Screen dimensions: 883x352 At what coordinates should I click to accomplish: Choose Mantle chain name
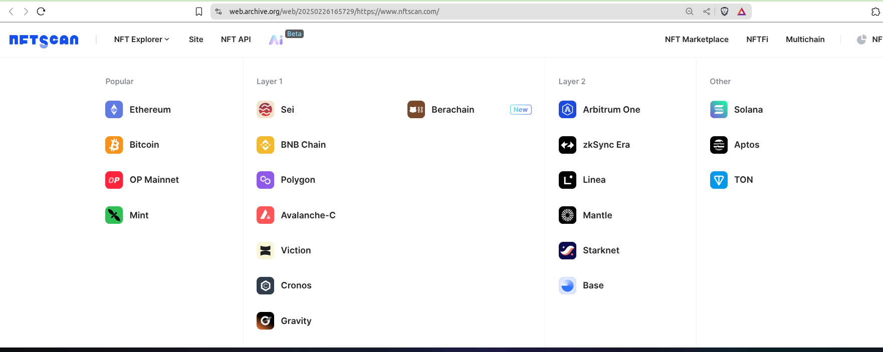tap(597, 215)
